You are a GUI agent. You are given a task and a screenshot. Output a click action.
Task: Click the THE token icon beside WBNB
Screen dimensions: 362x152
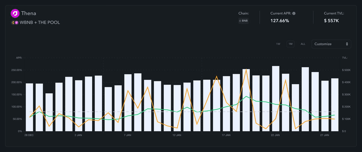17,23
